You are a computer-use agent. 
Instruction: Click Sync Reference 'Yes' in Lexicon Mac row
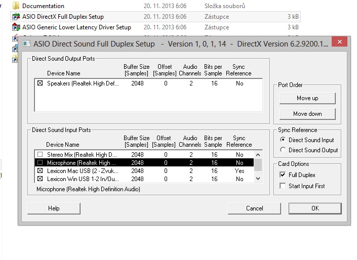pyautogui.click(x=240, y=170)
